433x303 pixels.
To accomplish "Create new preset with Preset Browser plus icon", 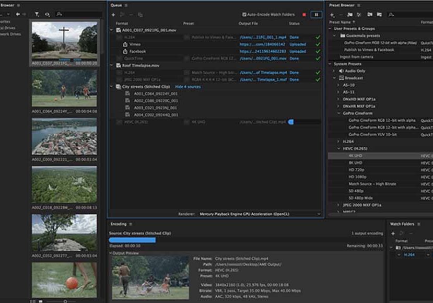I will 332,15.
